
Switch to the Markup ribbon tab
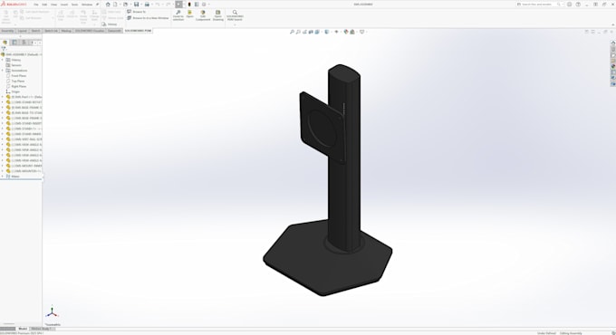tap(66, 31)
